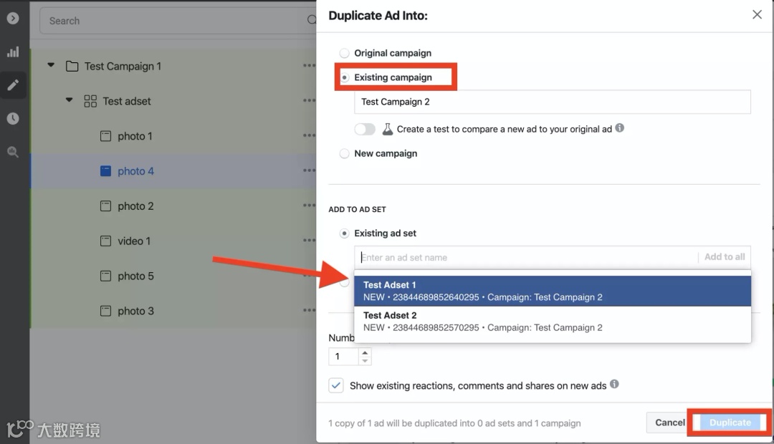Image resolution: width=774 pixels, height=444 pixels.
Task: Click the ad set name input field
Action: coord(526,258)
